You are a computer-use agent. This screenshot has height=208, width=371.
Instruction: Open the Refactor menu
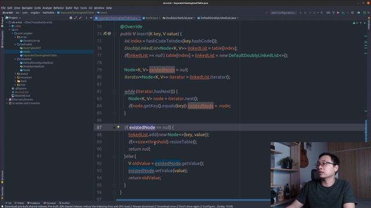point(59,8)
